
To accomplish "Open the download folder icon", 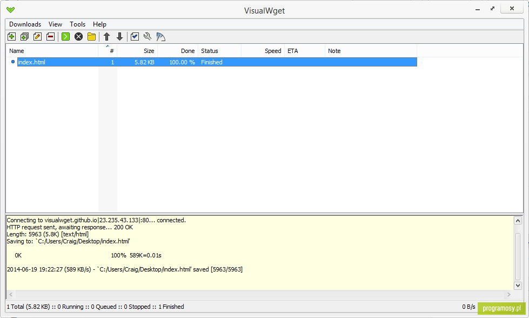I will (91, 36).
